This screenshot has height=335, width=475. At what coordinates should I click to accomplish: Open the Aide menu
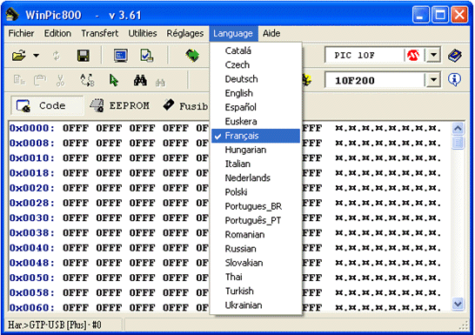271,33
